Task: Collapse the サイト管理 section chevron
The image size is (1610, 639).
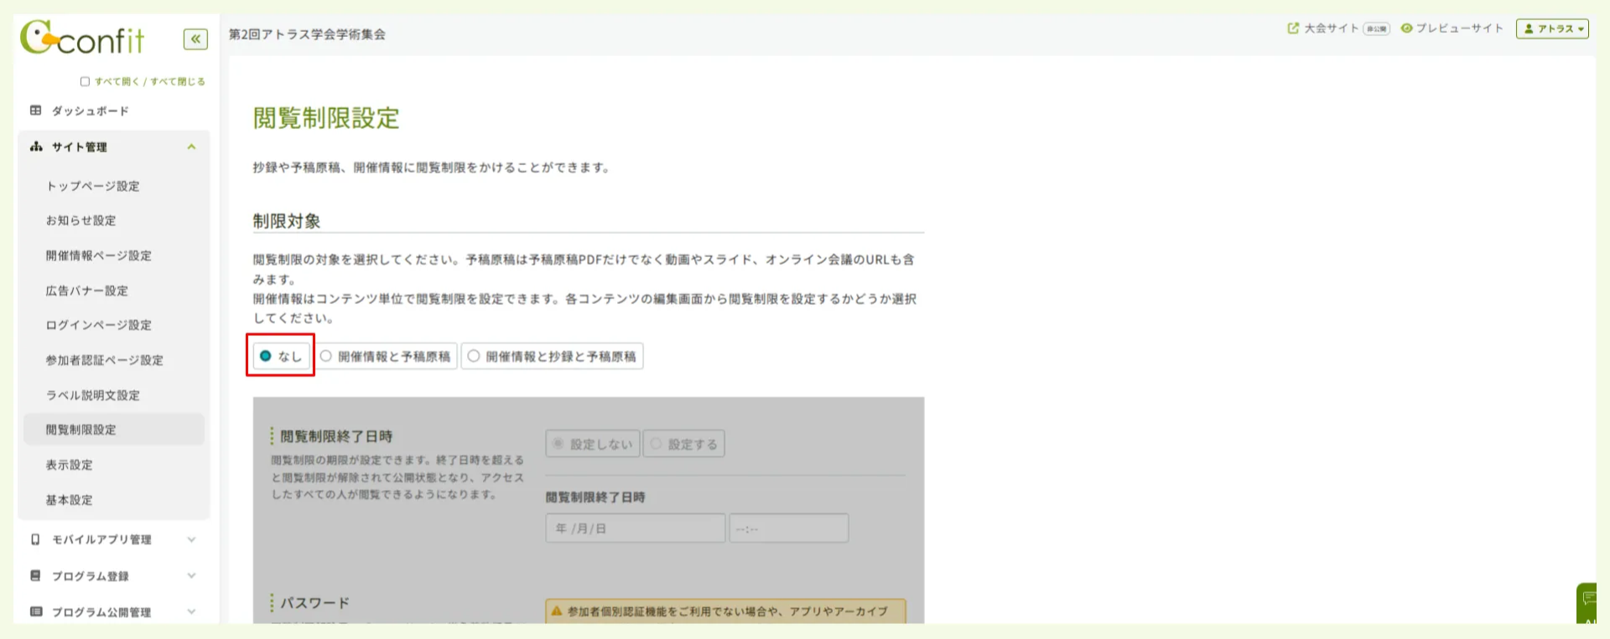Action: 191,147
